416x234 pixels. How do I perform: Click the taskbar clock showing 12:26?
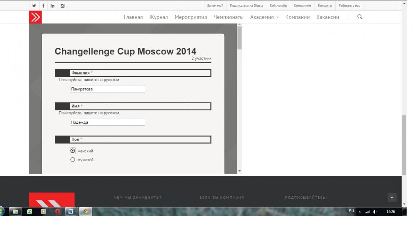tap(391, 211)
